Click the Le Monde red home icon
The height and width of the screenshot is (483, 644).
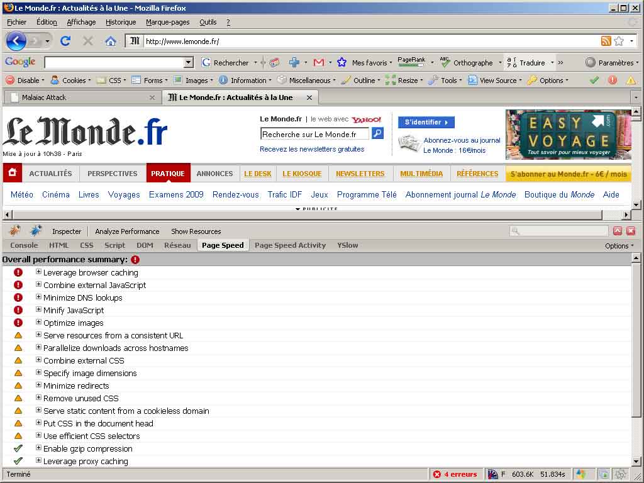13,172
